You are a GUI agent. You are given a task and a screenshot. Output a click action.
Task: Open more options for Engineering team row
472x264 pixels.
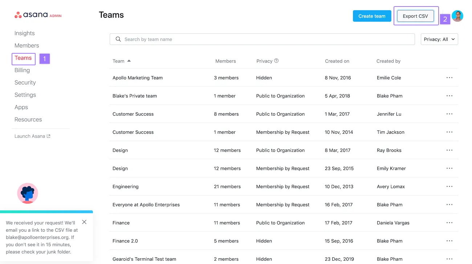449,186
